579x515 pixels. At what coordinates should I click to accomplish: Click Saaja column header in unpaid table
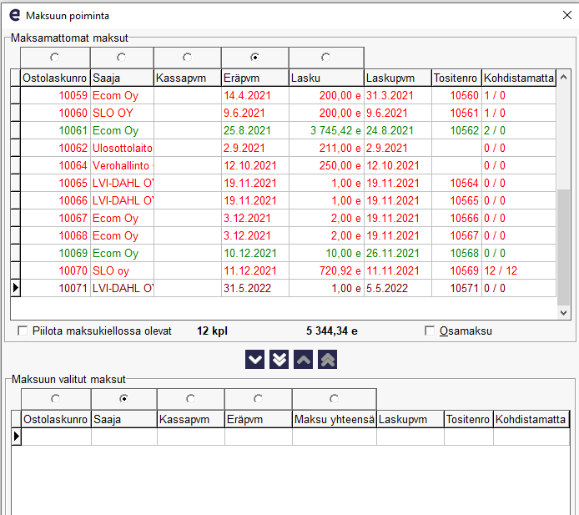tap(122, 78)
